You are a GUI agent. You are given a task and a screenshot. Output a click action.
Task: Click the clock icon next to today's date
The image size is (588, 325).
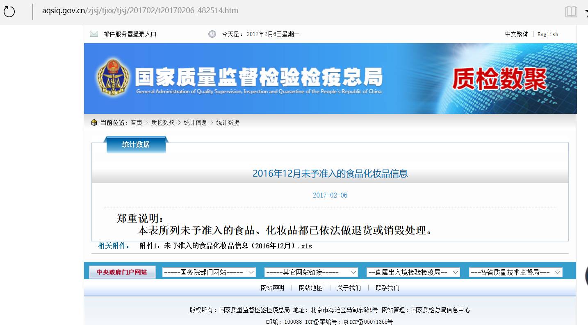click(x=212, y=34)
